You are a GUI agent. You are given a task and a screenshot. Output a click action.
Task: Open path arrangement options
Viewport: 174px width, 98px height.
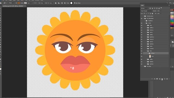62,3
